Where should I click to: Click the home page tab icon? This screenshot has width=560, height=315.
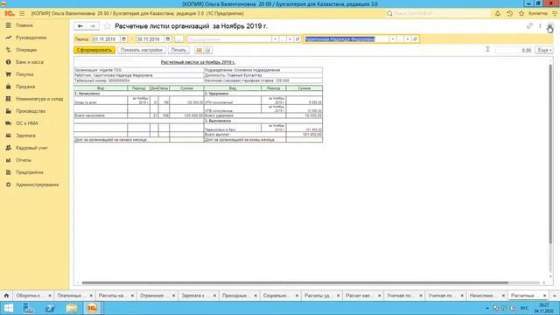6,296
